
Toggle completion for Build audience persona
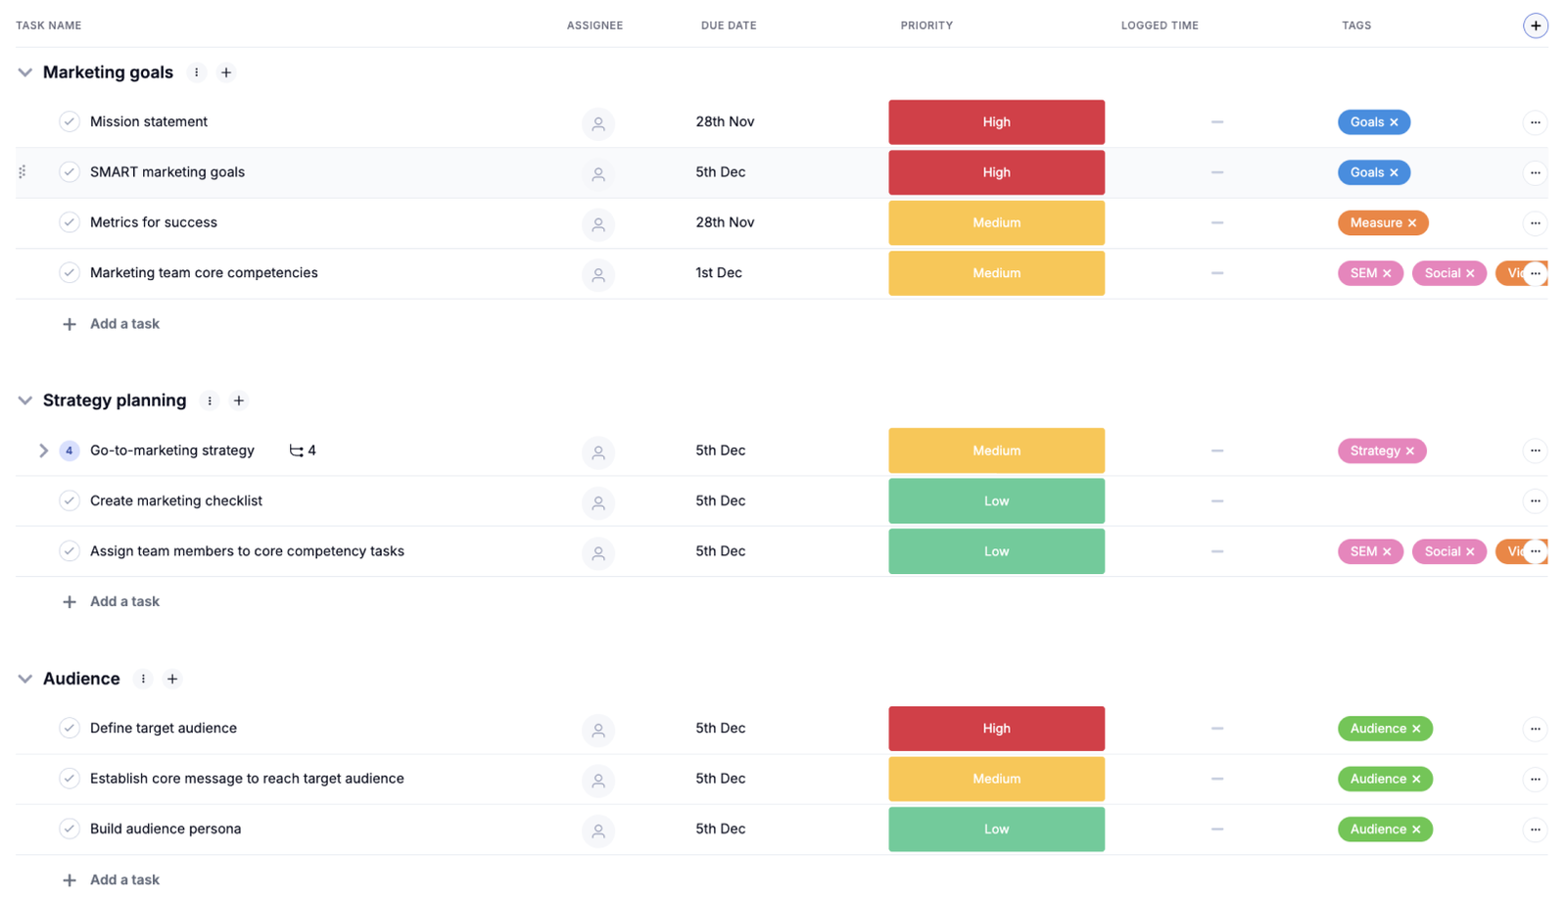[x=70, y=830]
